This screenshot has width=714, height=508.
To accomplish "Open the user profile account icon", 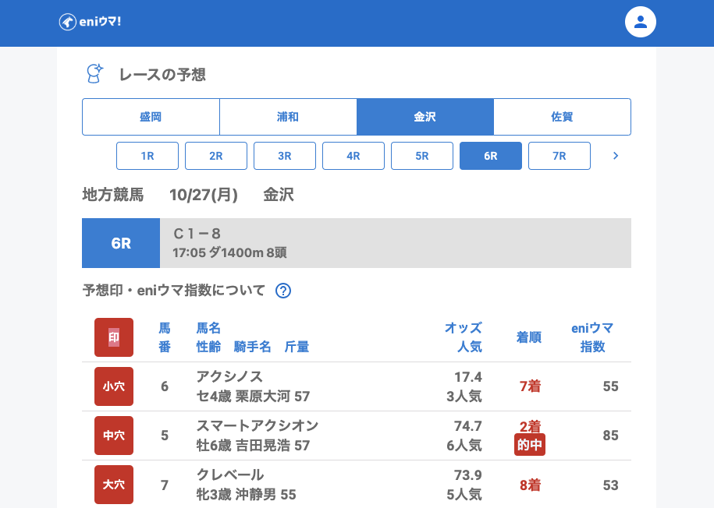I will tap(641, 22).
